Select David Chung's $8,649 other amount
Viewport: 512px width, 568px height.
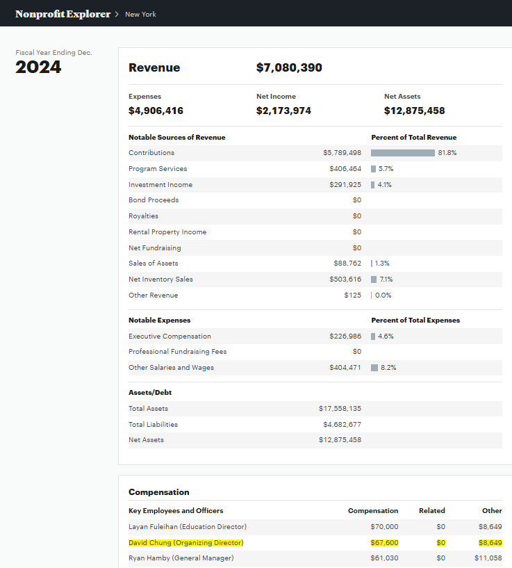click(490, 543)
